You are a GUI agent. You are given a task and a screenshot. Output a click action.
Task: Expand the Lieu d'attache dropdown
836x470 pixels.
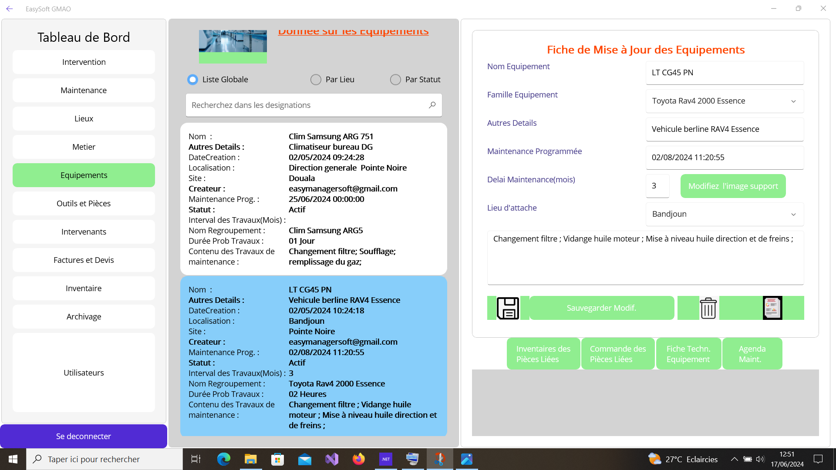click(793, 214)
